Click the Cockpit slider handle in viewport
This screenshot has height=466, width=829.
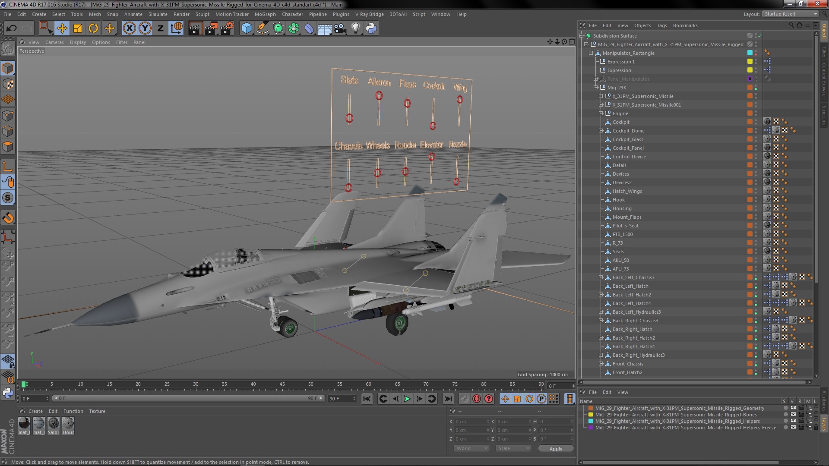[x=433, y=126]
